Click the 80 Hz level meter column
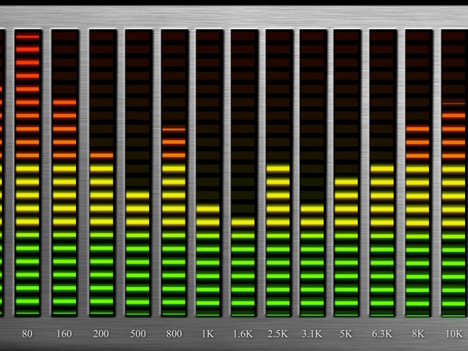Viewport: 468px width, 351px height. (x=27, y=173)
